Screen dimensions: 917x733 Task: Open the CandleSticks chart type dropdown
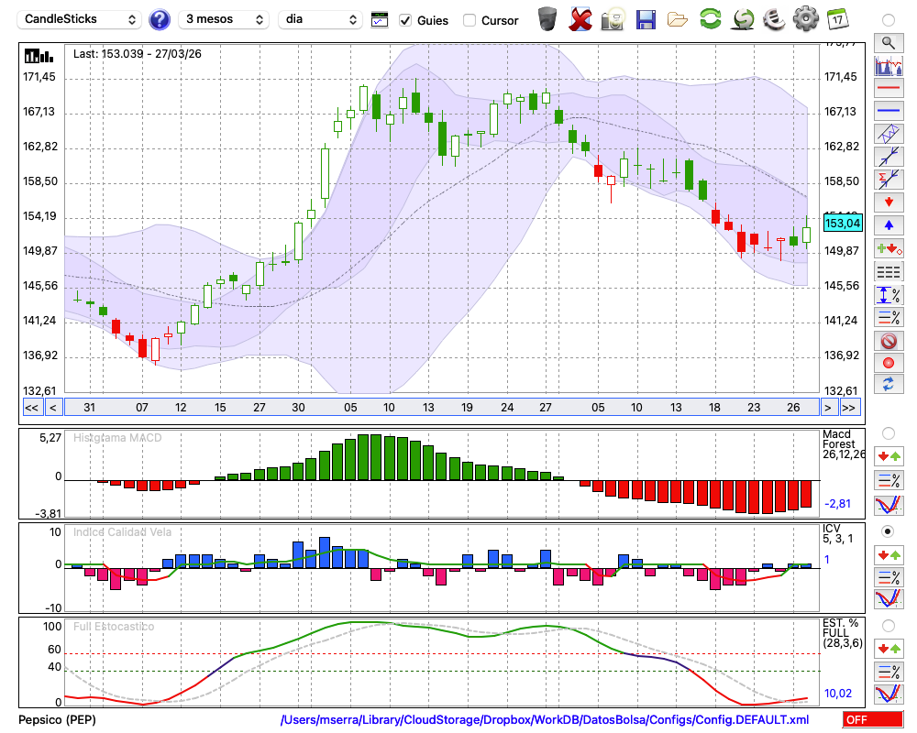[x=80, y=19]
